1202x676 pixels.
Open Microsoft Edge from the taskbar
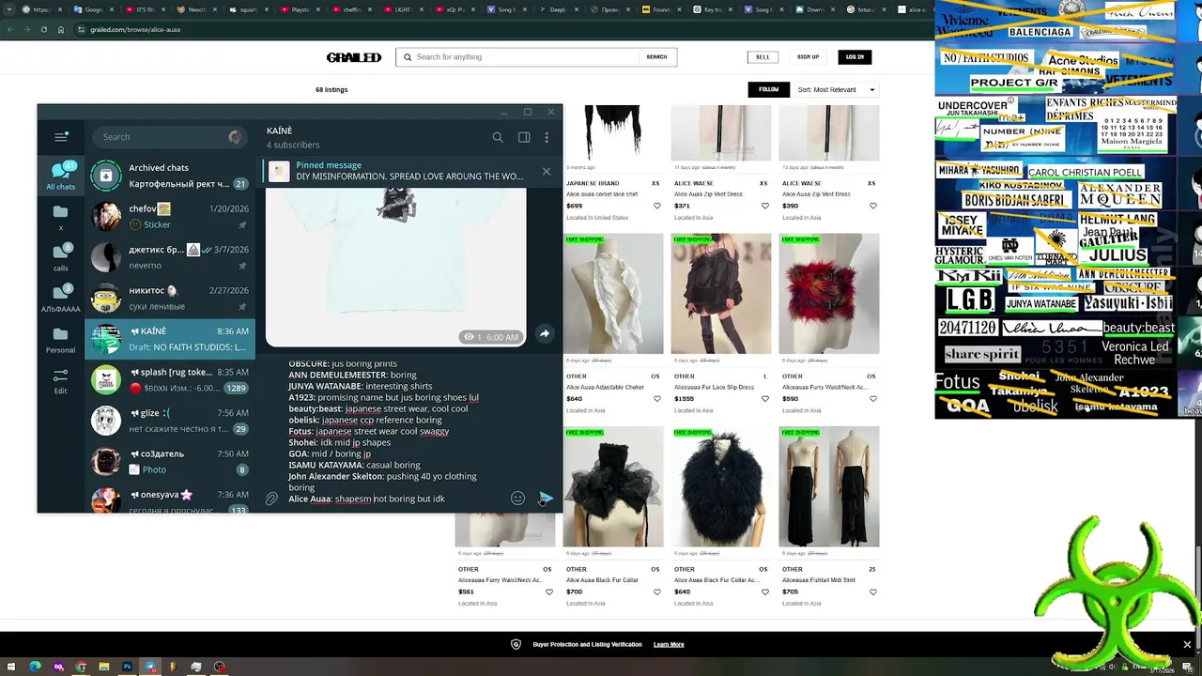click(x=35, y=668)
